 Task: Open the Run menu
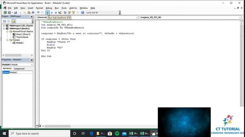pos(57,8)
